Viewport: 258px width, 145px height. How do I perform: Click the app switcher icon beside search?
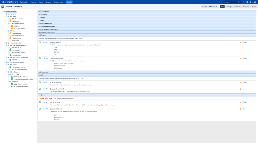pyautogui.click(x=243, y=2)
